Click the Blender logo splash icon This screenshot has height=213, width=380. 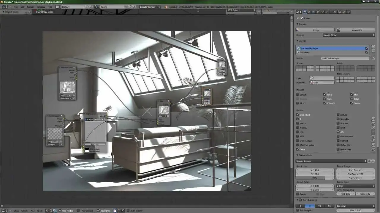(166, 7)
